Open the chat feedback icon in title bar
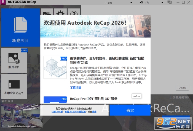193x131 pixels. [x=170, y=2]
